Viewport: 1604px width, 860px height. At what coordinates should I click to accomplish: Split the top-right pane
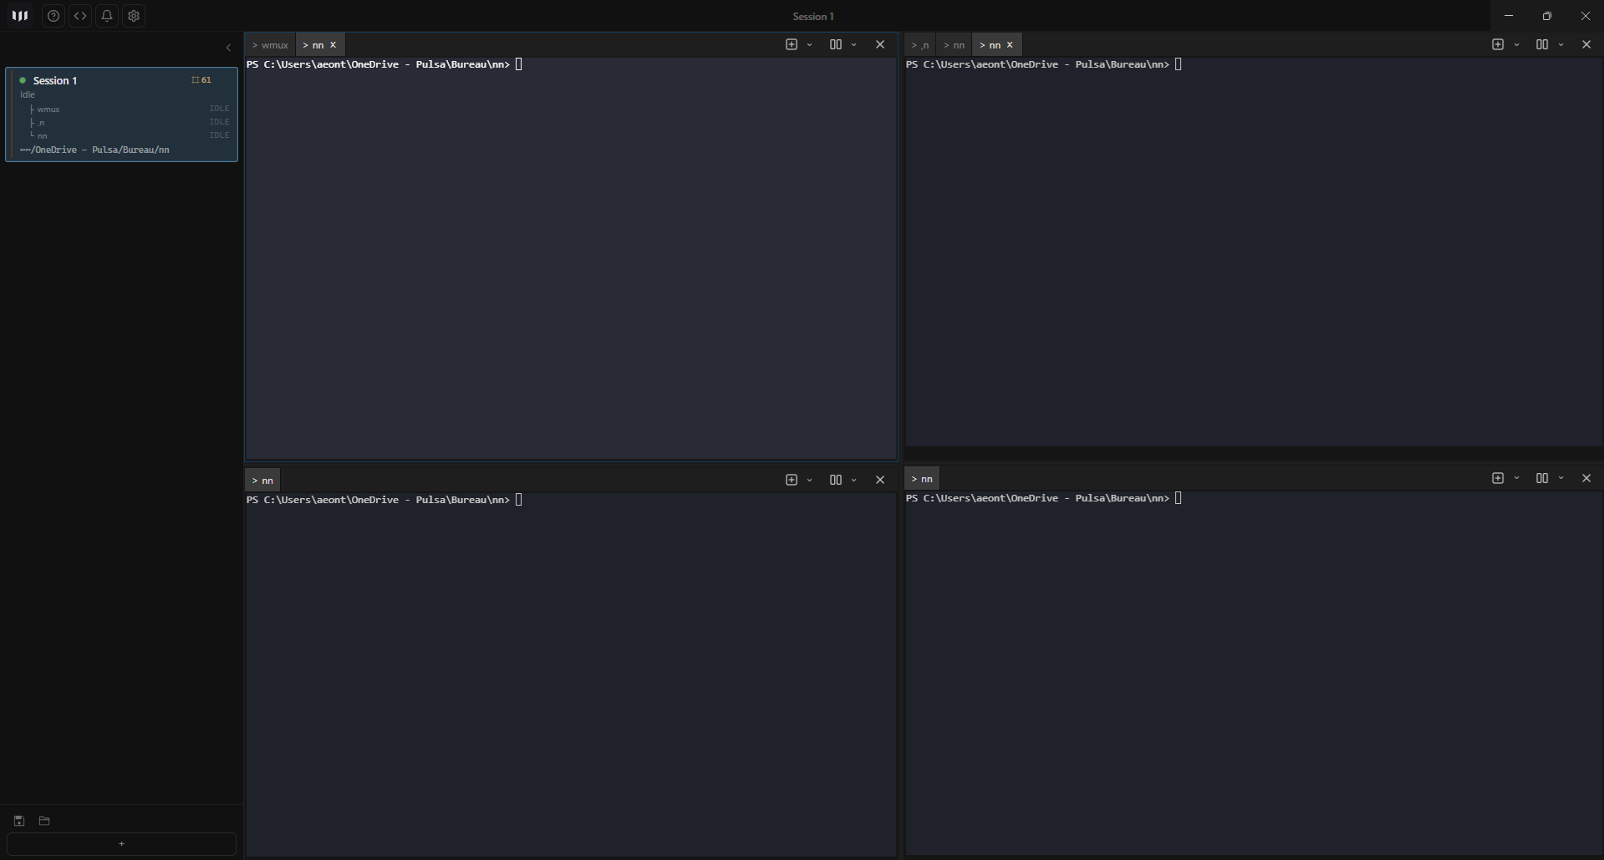click(1542, 44)
